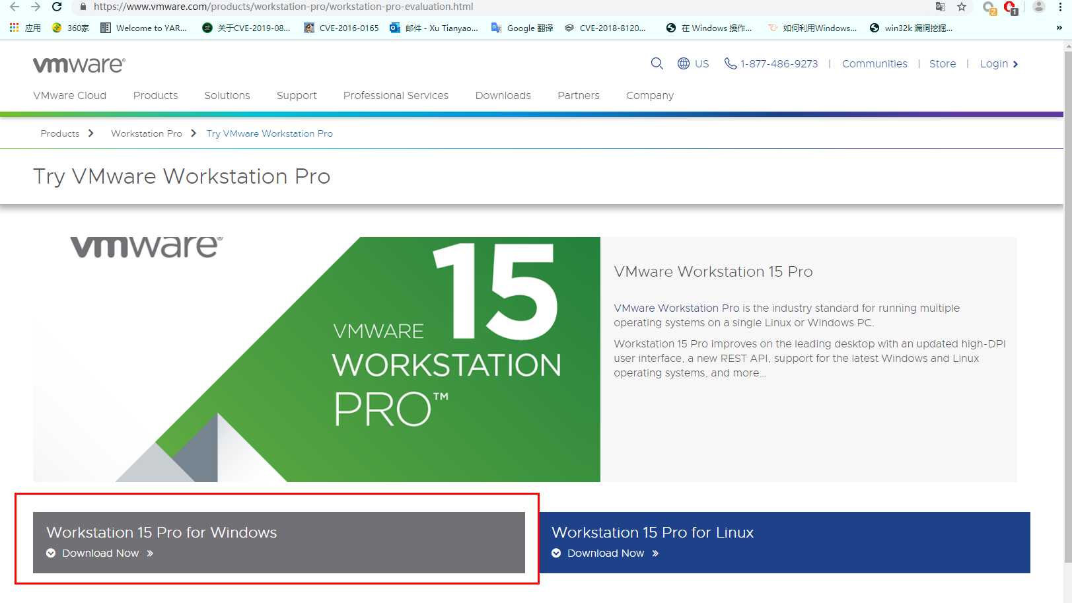
Task: Follow the VMware Workstation Pro text link
Action: pos(676,308)
